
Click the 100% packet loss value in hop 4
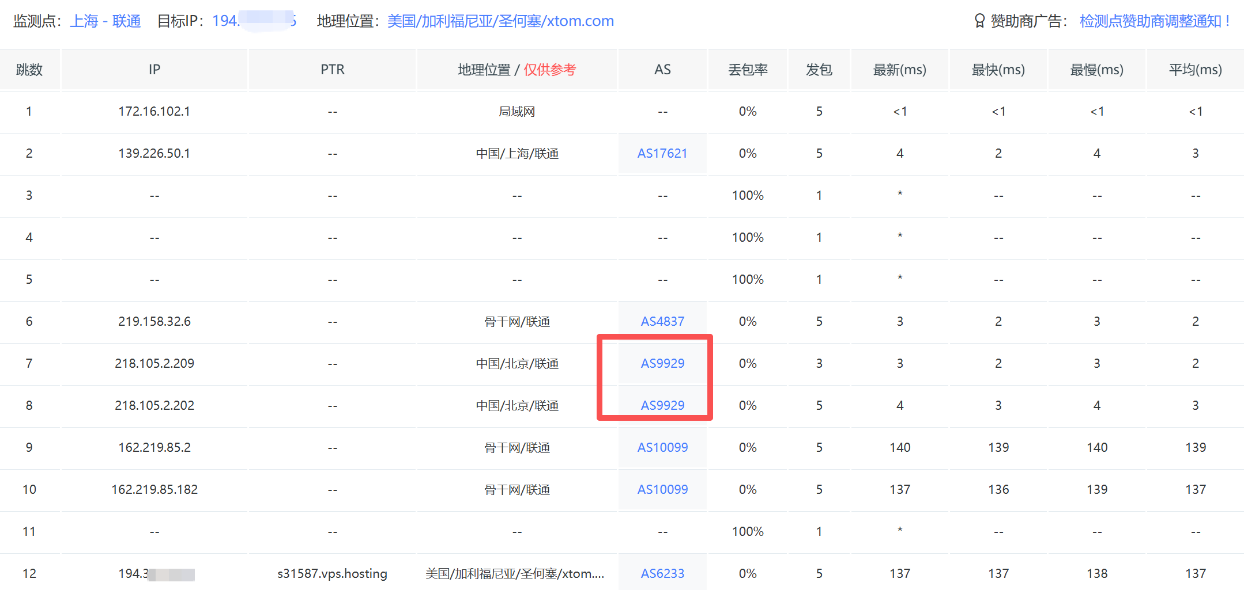[x=748, y=238]
